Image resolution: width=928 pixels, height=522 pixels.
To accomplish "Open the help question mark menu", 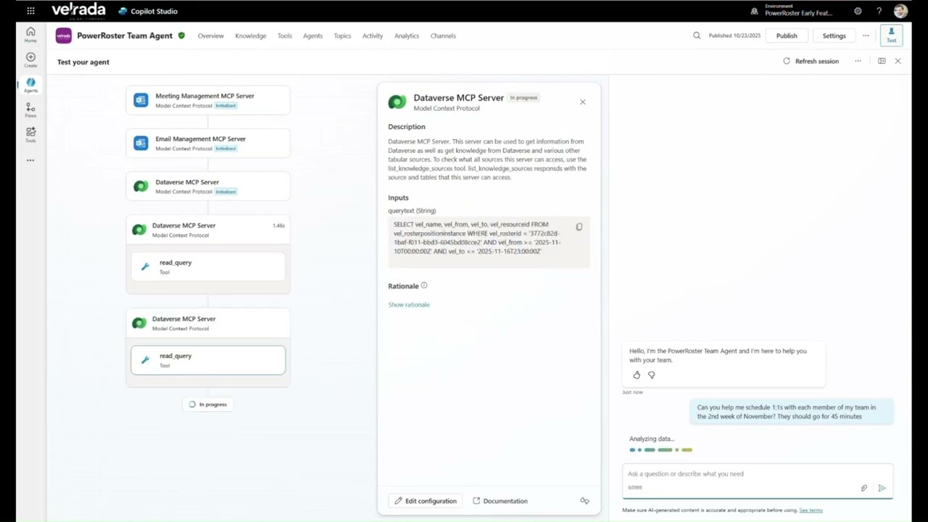I will click(879, 11).
